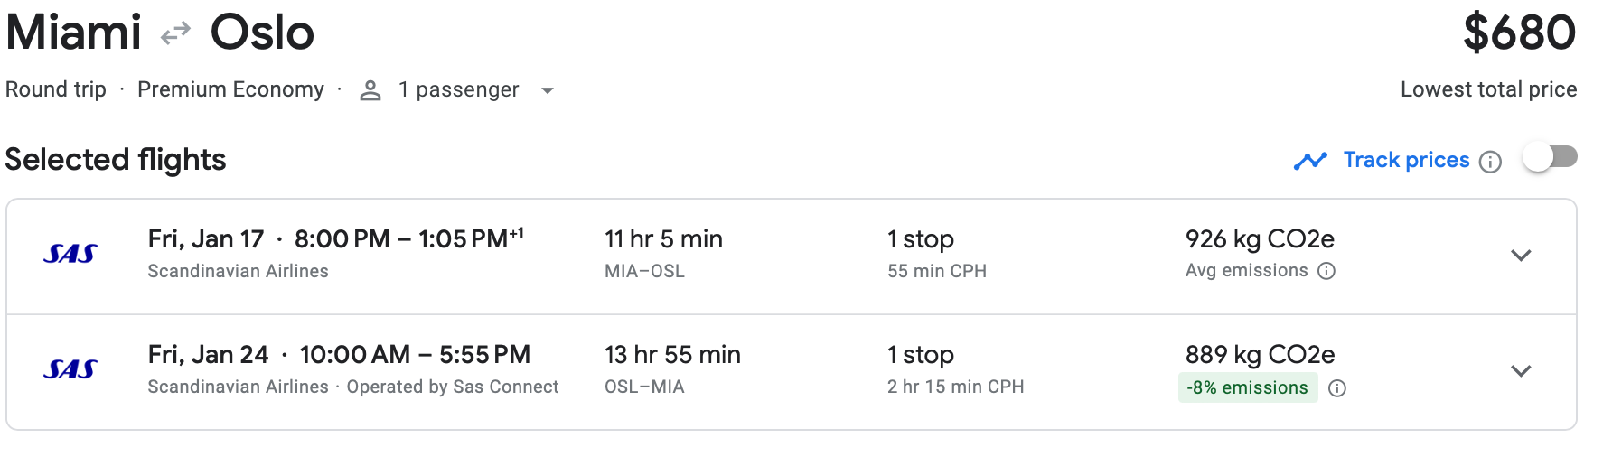Click the round-trip arrows between Miami and Oslo
The image size is (1603, 457).
point(175,33)
